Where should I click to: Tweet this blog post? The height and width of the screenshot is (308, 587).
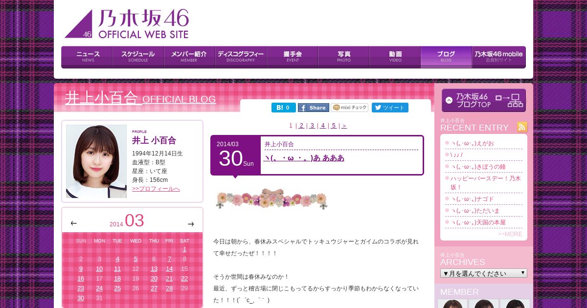tap(390, 108)
